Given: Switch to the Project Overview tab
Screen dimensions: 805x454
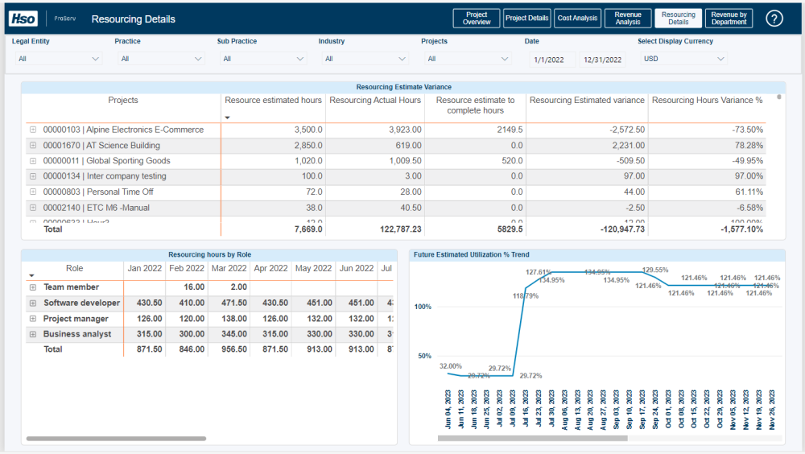Looking at the screenshot, I should 477,19.
